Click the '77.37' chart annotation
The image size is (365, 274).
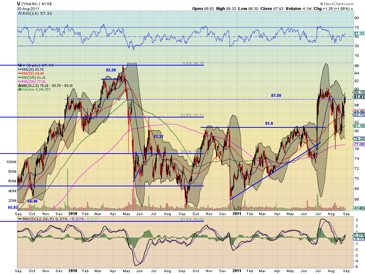click(x=158, y=137)
